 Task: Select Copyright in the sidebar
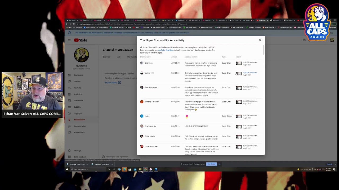tap(78, 113)
